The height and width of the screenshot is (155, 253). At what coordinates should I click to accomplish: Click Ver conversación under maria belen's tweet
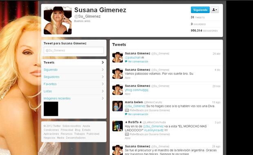pos(138,114)
